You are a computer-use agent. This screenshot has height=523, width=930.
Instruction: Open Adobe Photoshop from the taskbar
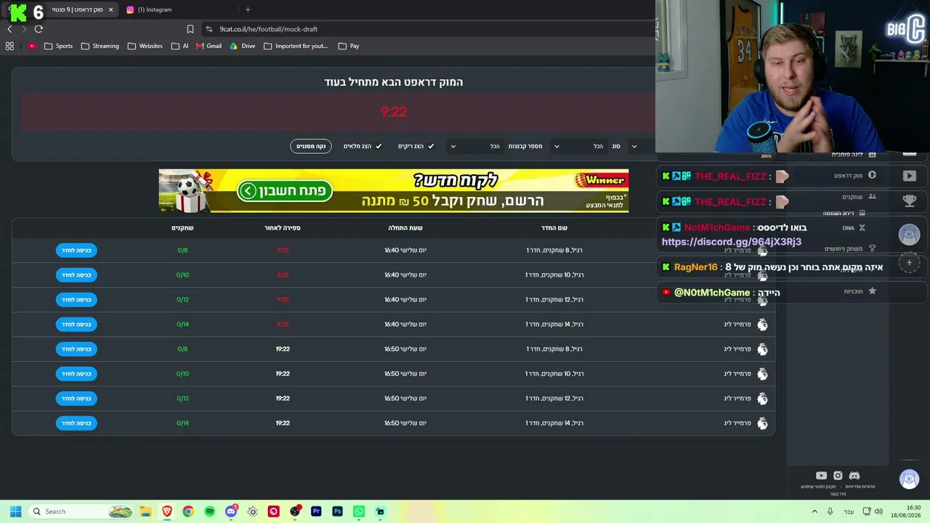coord(337,511)
